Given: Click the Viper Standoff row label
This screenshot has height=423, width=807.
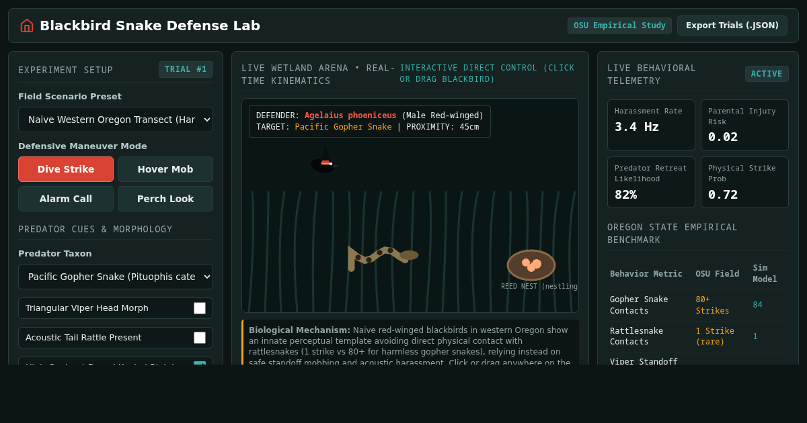Looking at the screenshot, I should 644,361.
